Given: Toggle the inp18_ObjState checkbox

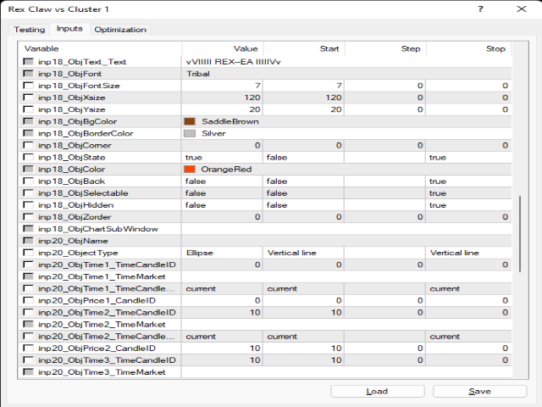Looking at the screenshot, I should (29, 158).
